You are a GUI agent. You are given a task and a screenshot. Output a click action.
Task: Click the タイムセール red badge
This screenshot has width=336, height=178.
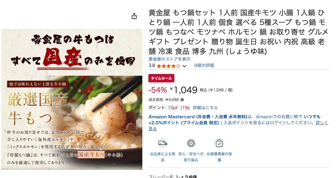[161, 78]
